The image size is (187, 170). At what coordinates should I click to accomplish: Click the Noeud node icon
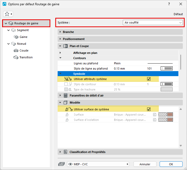pos(13,44)
